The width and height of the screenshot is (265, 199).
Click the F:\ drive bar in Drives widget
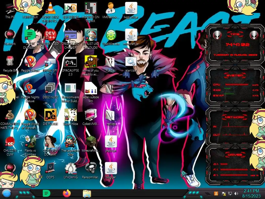(234, 169)
